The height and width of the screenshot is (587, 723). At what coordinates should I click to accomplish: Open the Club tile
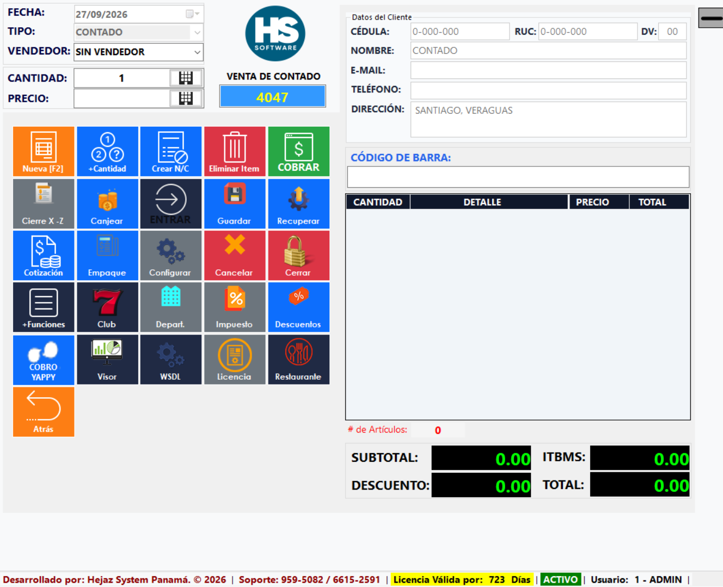coord(107,307)
